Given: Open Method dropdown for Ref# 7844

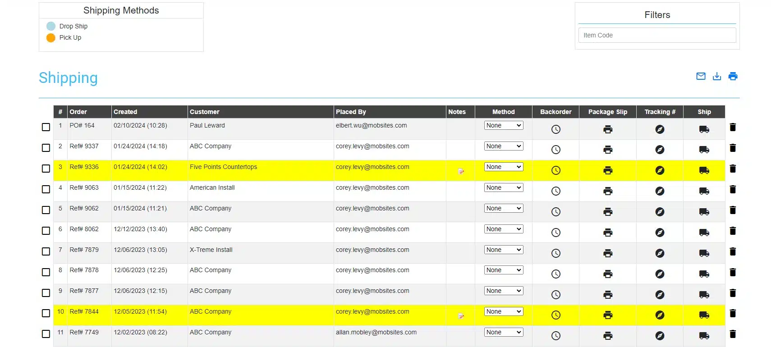Looking at the screenshot, I should click(504, 311).
